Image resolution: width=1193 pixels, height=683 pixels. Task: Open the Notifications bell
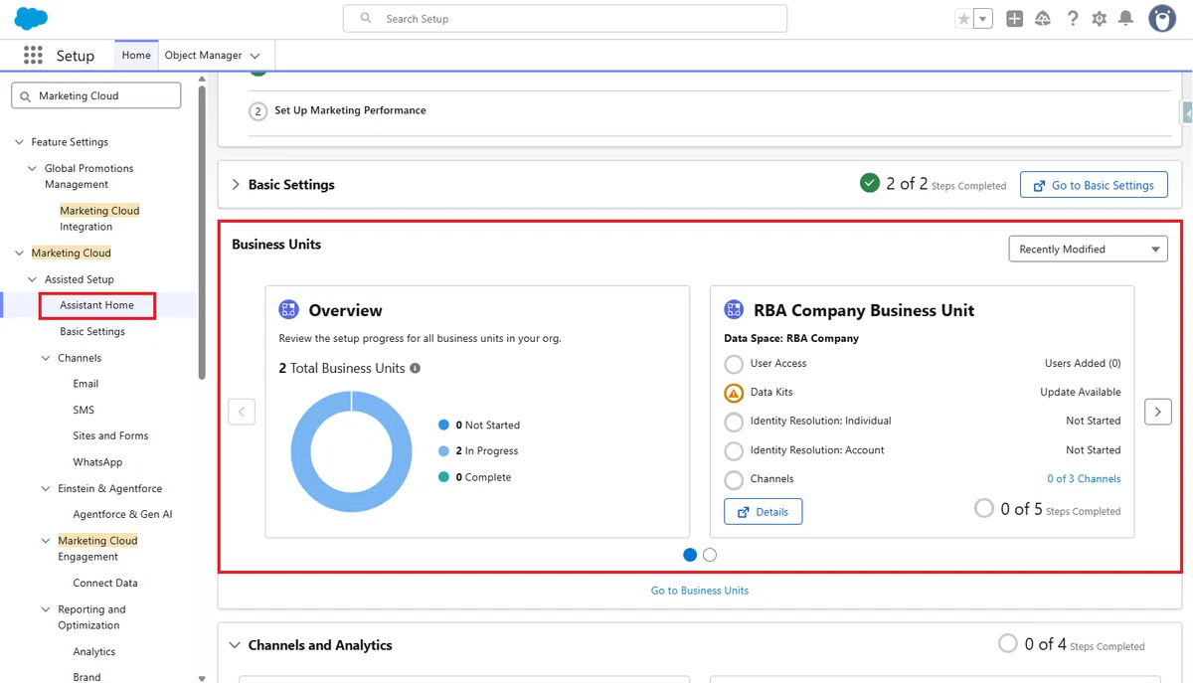point(1126,19)
